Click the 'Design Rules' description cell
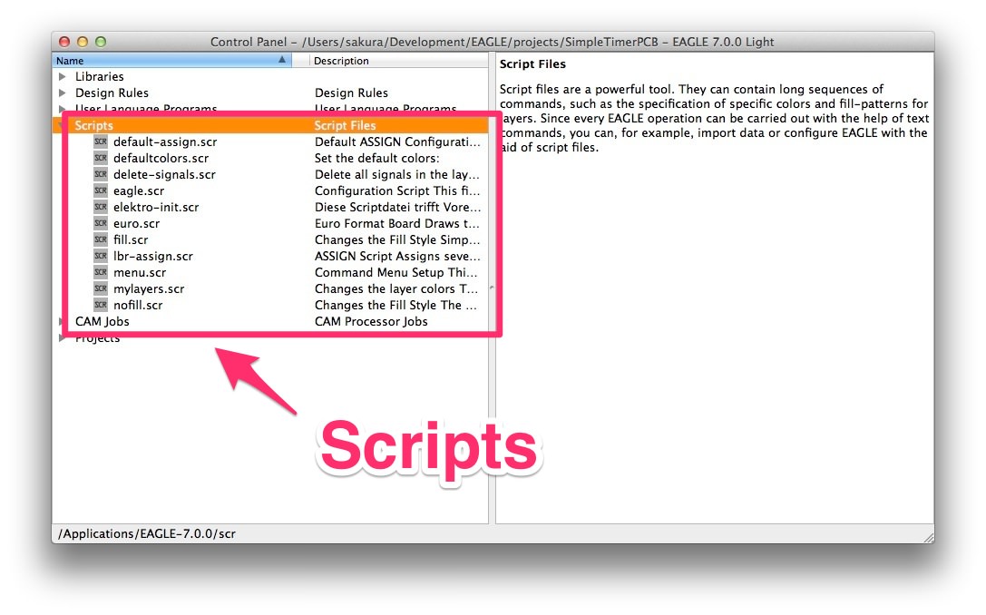This screenshot has height=615, width=986. coord(352,93)
